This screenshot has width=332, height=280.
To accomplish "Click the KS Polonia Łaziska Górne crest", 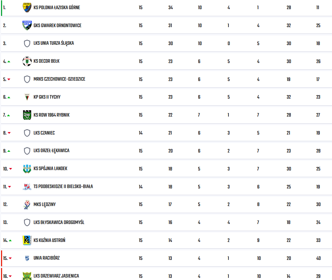I will [x=27, y=7].
